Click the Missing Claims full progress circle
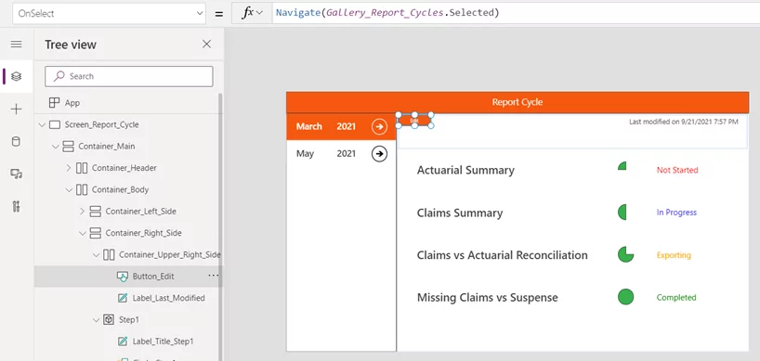760x361 pixels. [625, 297]
